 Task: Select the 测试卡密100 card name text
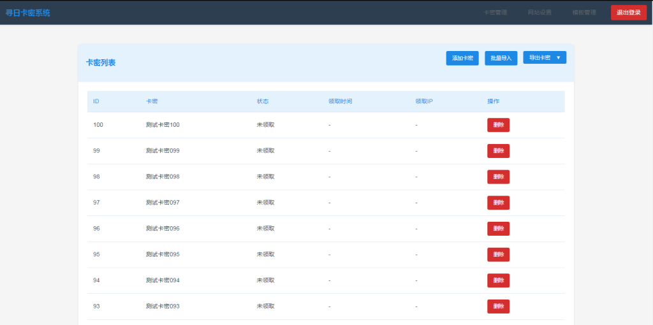163,125
